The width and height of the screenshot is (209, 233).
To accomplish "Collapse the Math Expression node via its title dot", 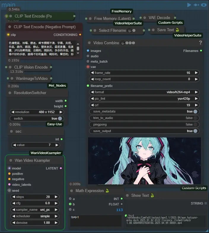I will (x=71, y=191).
